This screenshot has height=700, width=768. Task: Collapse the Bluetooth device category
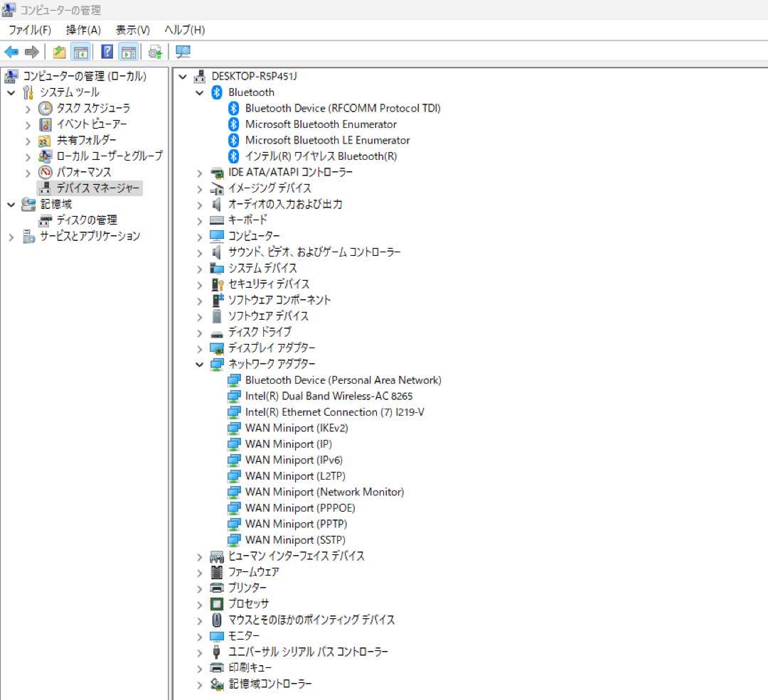point(199,92)
